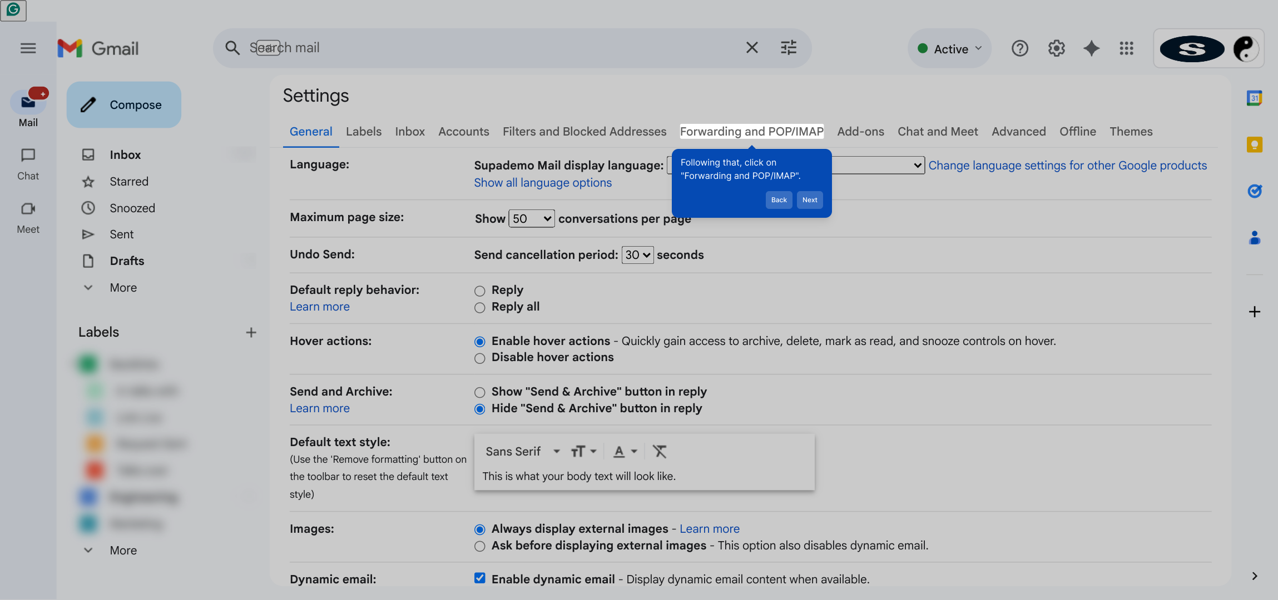The width and height of the screenshot is (1278, 600).
Task: Open Google Calendar side panel icon
Action: click(x=1254, y=98)
